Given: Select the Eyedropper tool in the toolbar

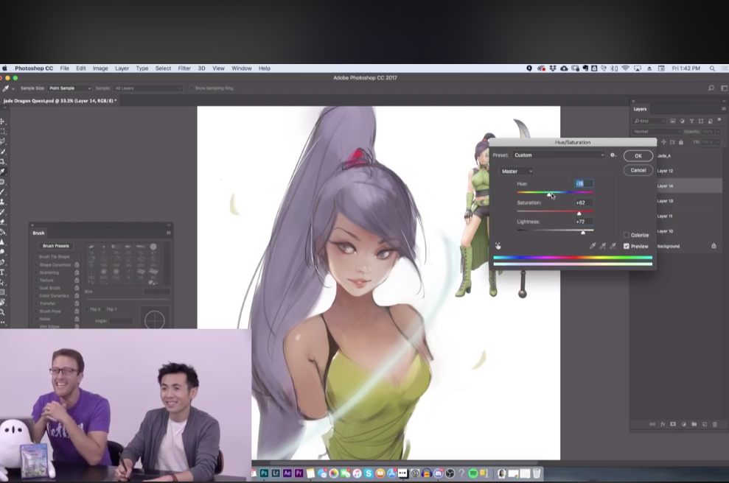Looking at the screenshot, I should [3, 172].
